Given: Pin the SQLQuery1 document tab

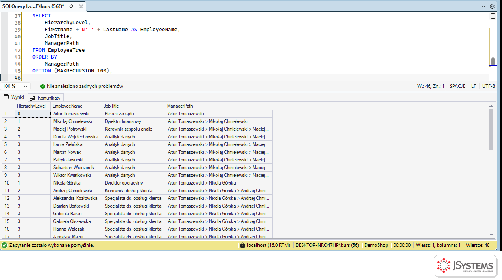Looking at the screenshot, I should tap(71, 6).
